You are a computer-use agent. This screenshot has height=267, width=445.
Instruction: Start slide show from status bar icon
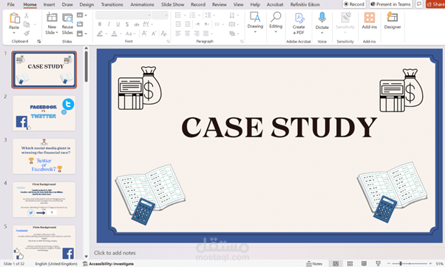(x=378, y=263)
